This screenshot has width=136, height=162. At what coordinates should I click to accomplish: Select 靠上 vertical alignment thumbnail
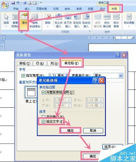click(31, 92)
